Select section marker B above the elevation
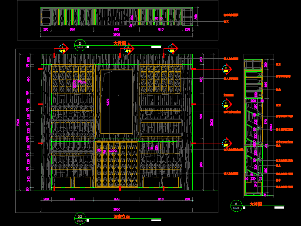The width and height of the screenshot is (301, 226). [129, 49]
